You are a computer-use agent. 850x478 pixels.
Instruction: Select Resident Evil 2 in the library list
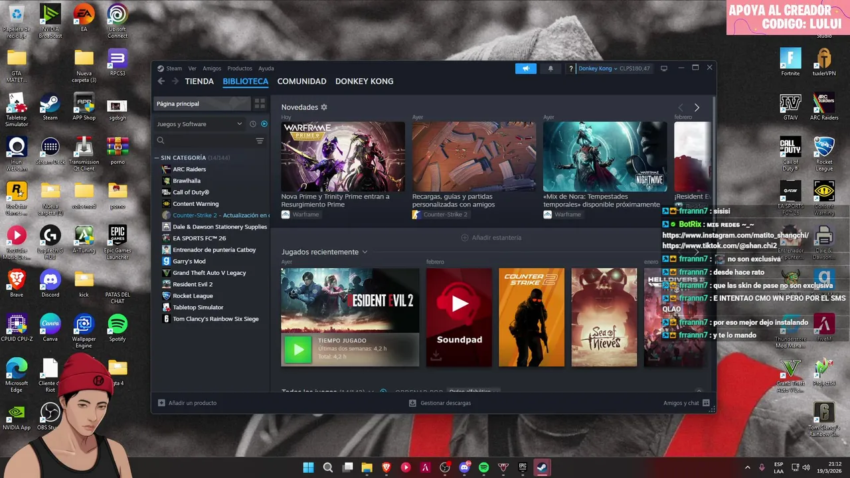193,284
